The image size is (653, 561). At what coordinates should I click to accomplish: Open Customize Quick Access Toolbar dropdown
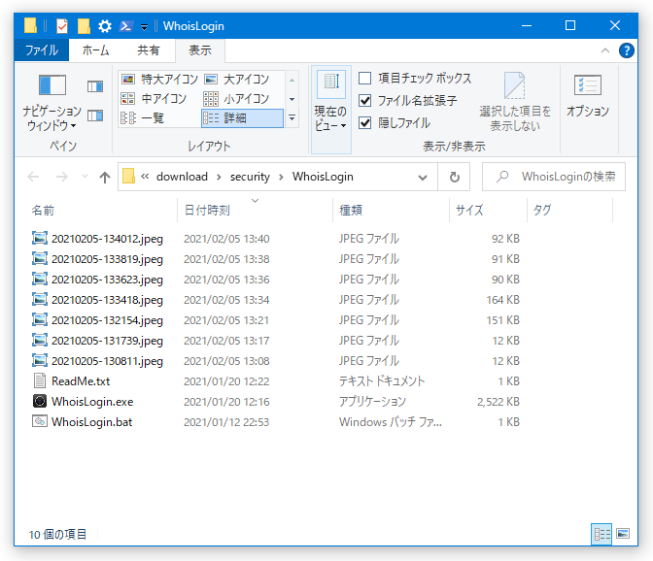(144, 27)
